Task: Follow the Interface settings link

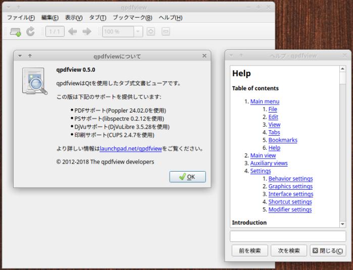Action: point(291,194)
